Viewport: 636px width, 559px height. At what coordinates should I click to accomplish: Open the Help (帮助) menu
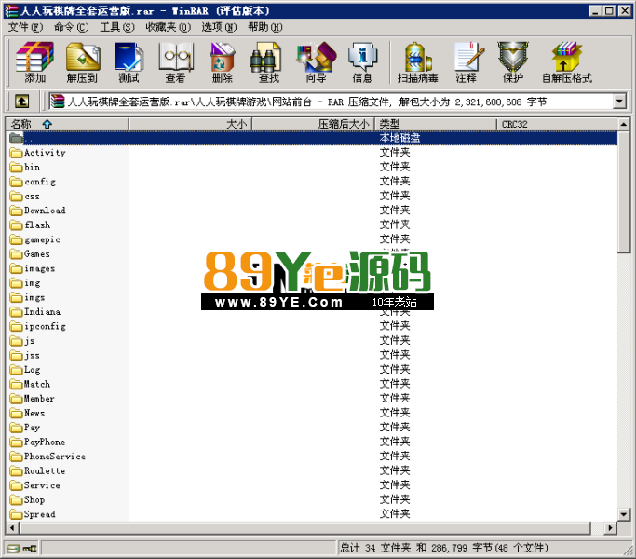coord(264,27)
